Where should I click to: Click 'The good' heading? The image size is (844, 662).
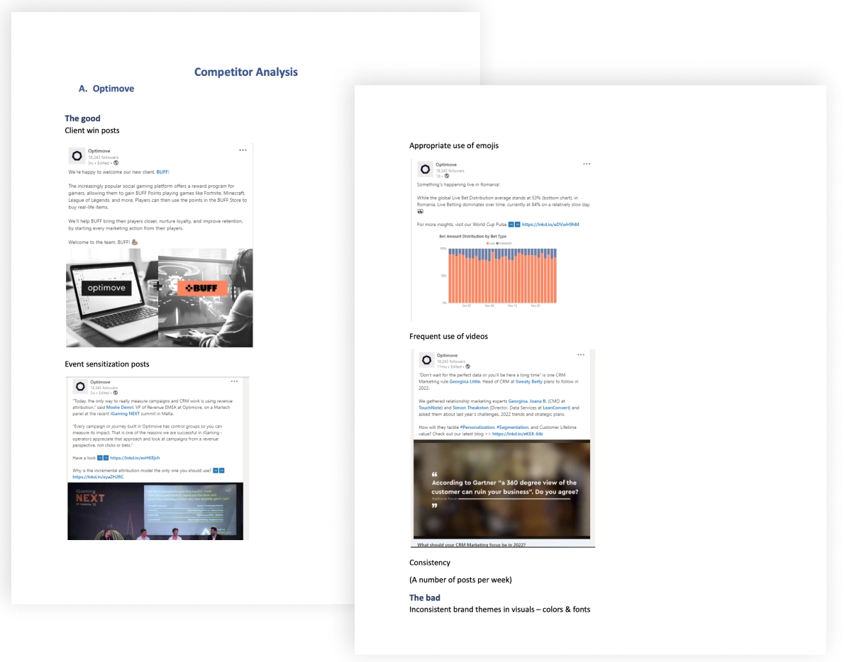82,118
